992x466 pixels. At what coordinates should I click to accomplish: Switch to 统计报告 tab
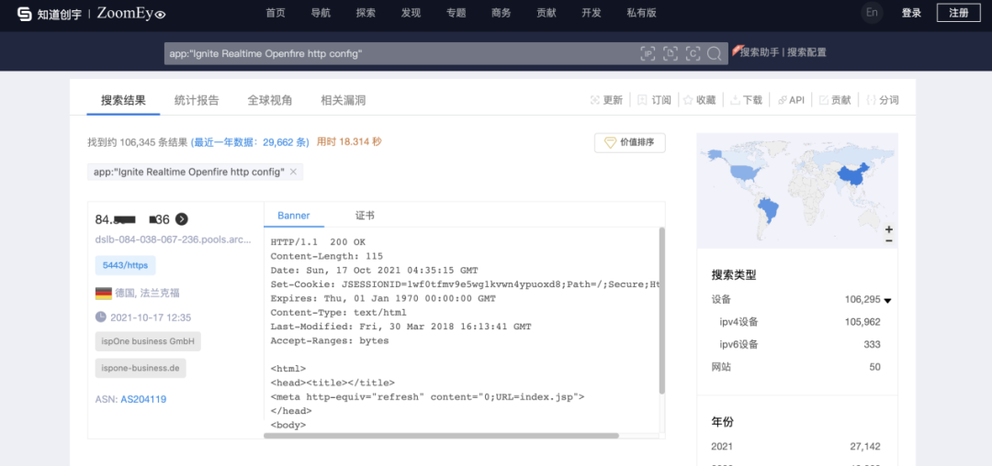tap(197, 100)
